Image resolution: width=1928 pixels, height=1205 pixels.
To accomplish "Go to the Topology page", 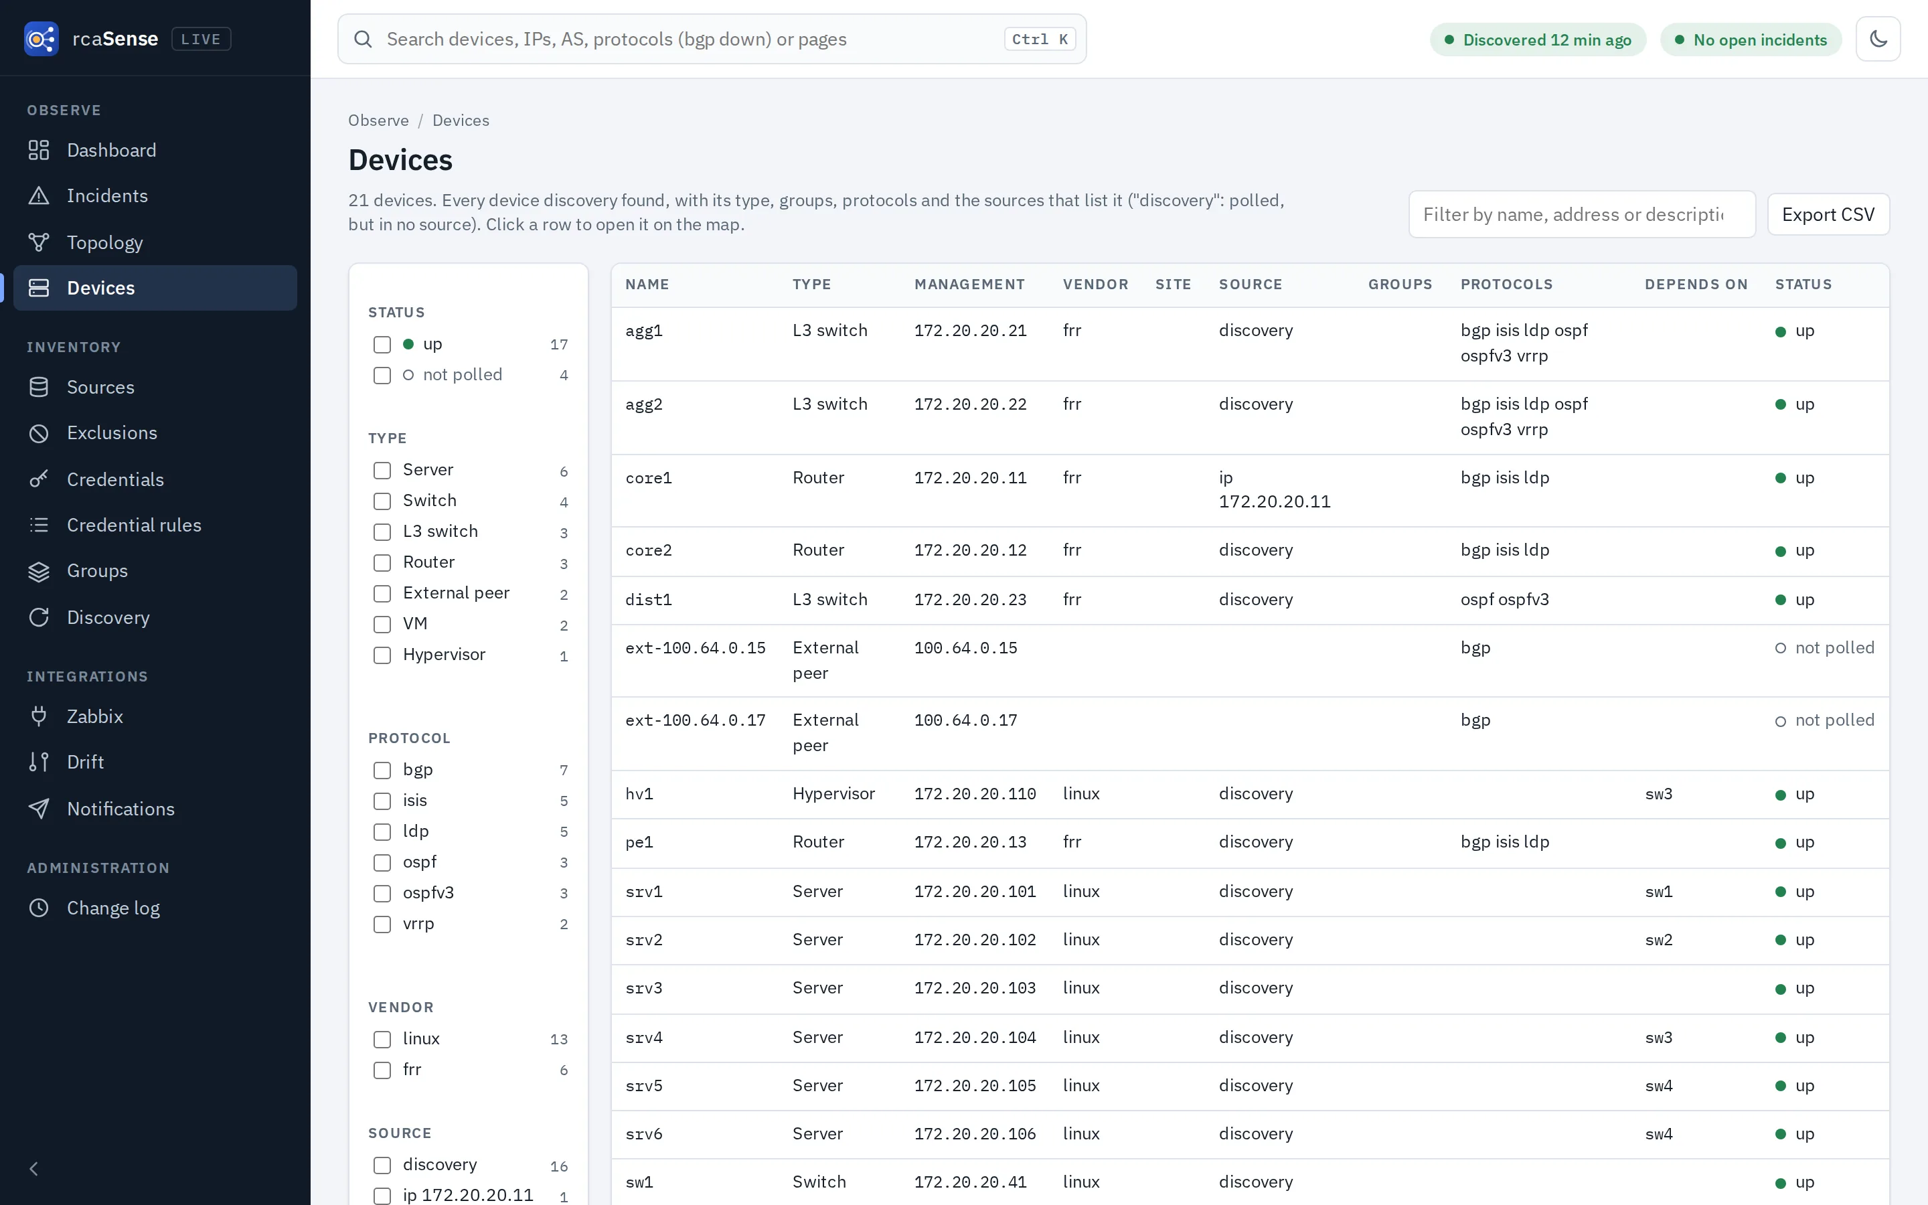I will 155,242.
